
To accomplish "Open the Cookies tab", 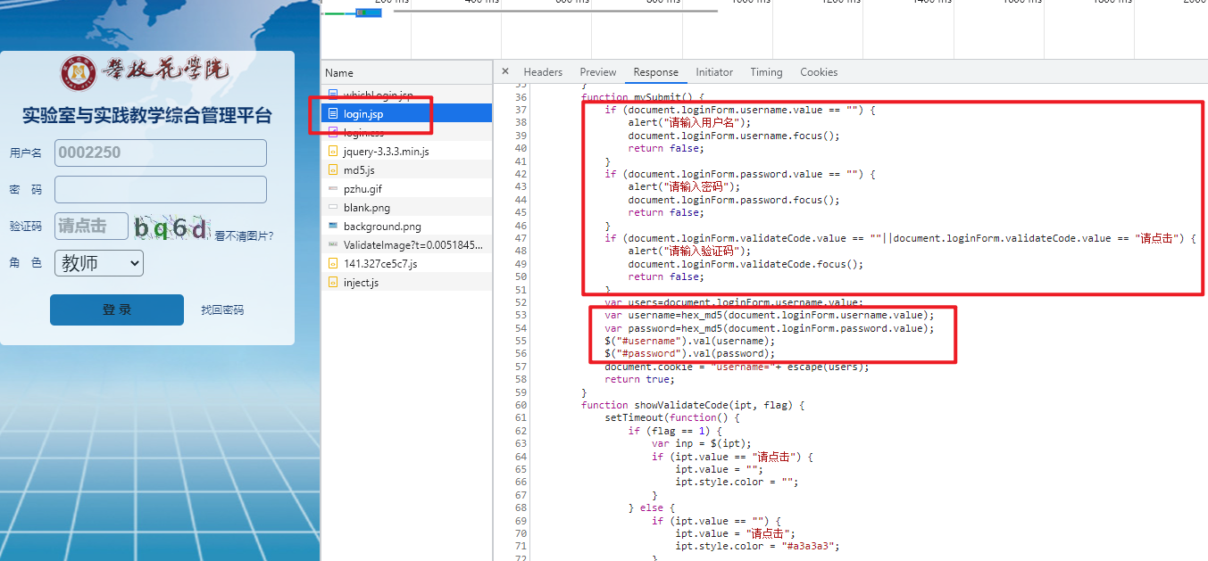I will [x=819, y=72].
